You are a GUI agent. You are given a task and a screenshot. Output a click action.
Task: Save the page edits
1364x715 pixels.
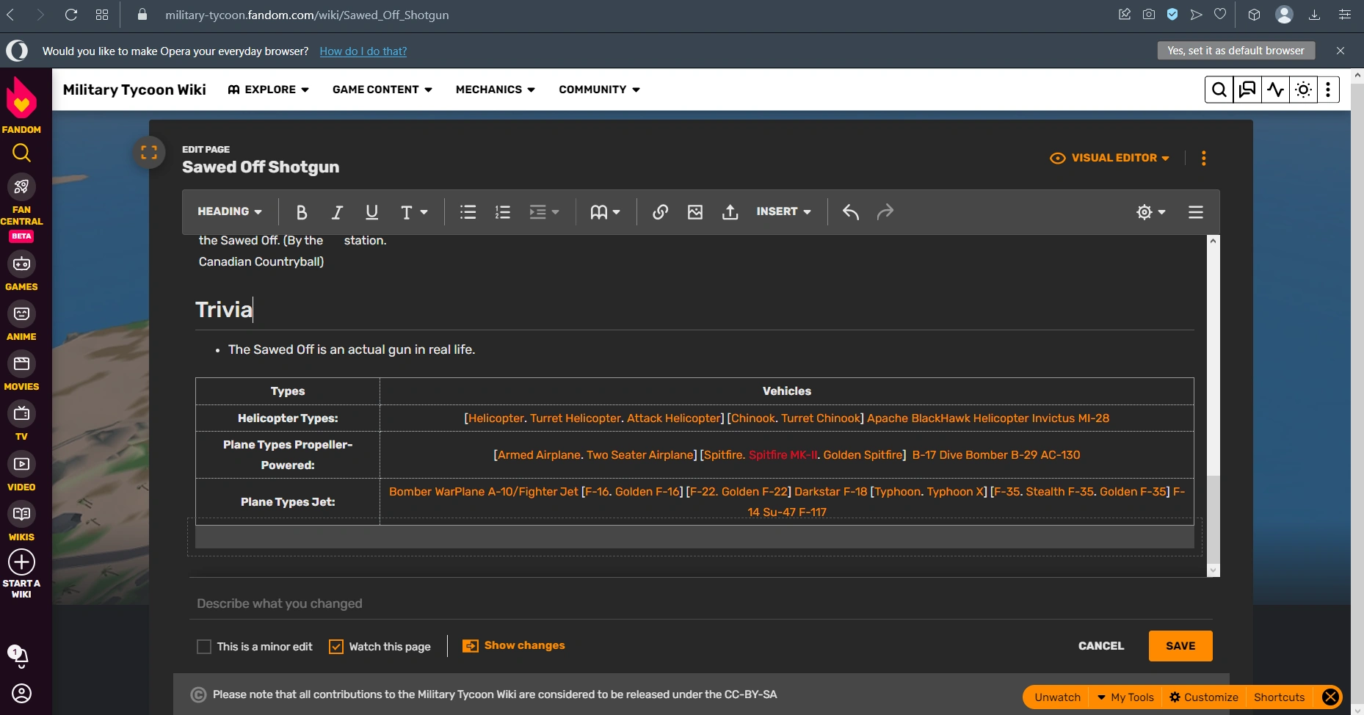(1180, 646)
